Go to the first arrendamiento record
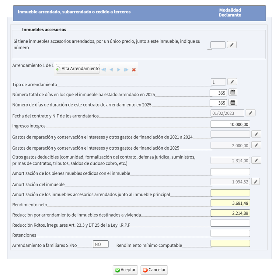This screenshot has width=279, height=279. (104, 70)
